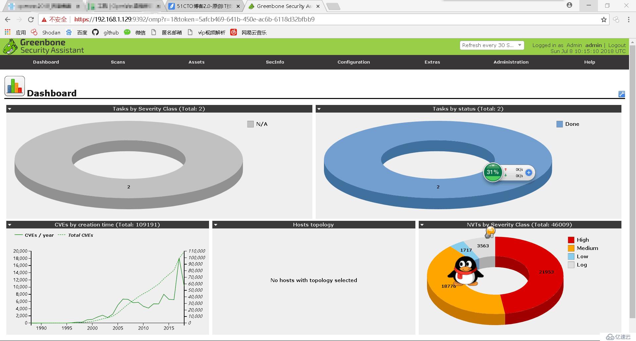The width and height of the screenshot is (636, 341).
Task: Click the Low slice labeled 1717
Action: point(466,250)
